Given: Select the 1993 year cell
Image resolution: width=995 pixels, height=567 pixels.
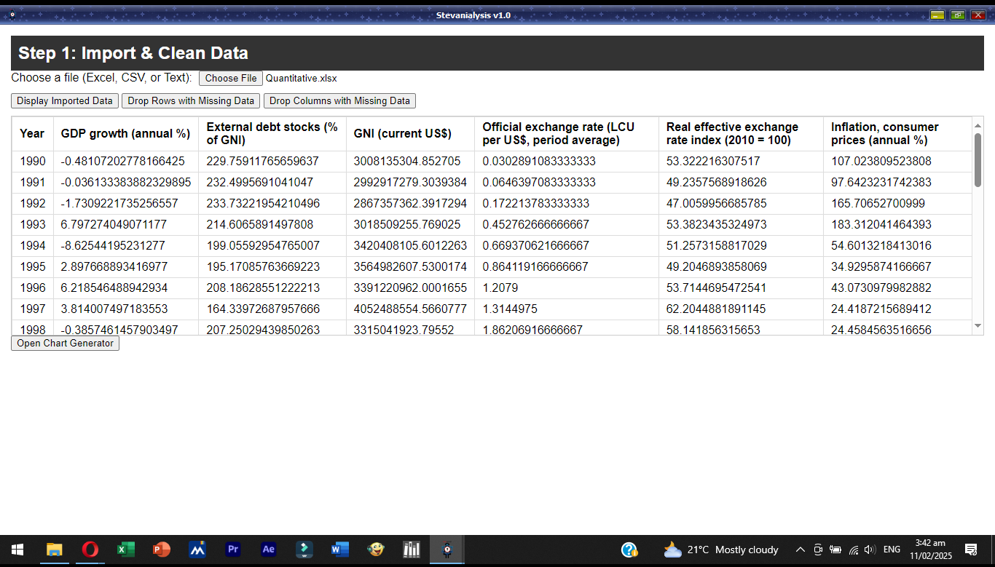Looking at the screenshot, I should pos(32,224).
